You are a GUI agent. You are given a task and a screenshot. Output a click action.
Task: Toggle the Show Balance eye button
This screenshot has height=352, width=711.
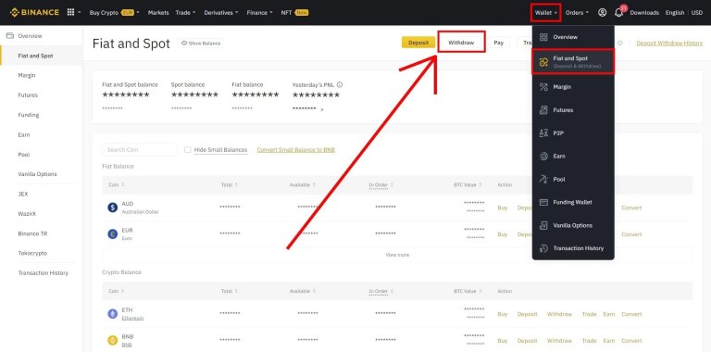click(x=200, y=44)
